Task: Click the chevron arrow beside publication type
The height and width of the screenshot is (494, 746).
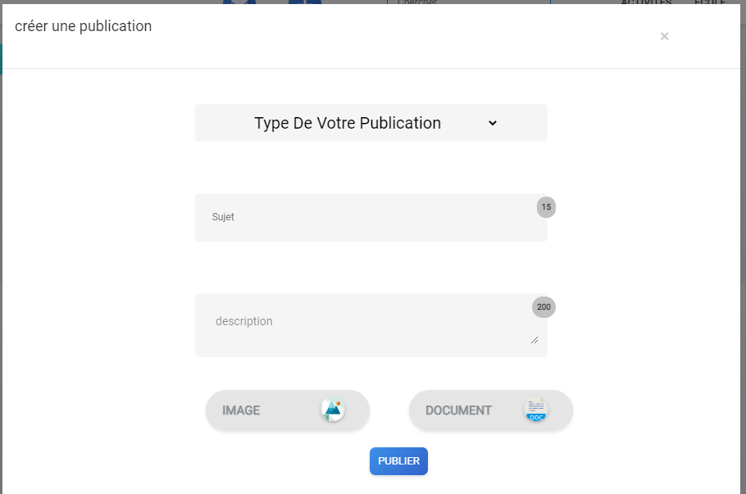Action: (493, 123)
